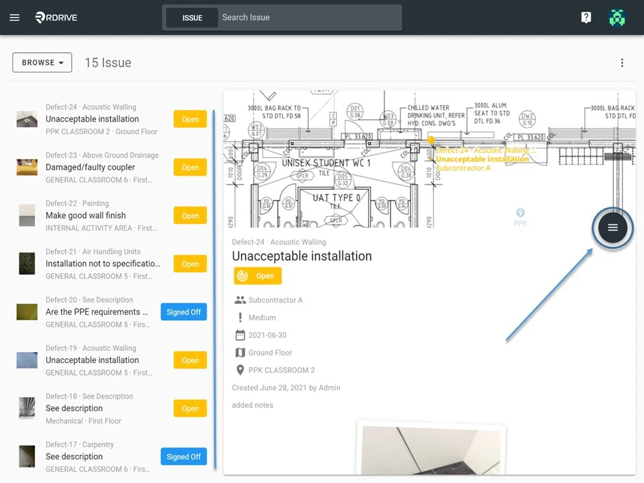
Task: Open the Defect-24 thumbnail image
Action: [27, 119]
